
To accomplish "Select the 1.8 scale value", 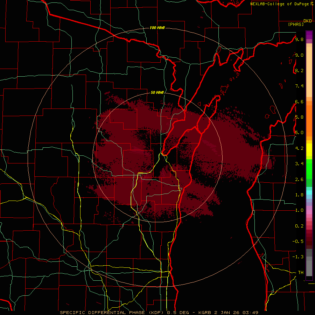I will pyautogui.click(x=299, y=195).
